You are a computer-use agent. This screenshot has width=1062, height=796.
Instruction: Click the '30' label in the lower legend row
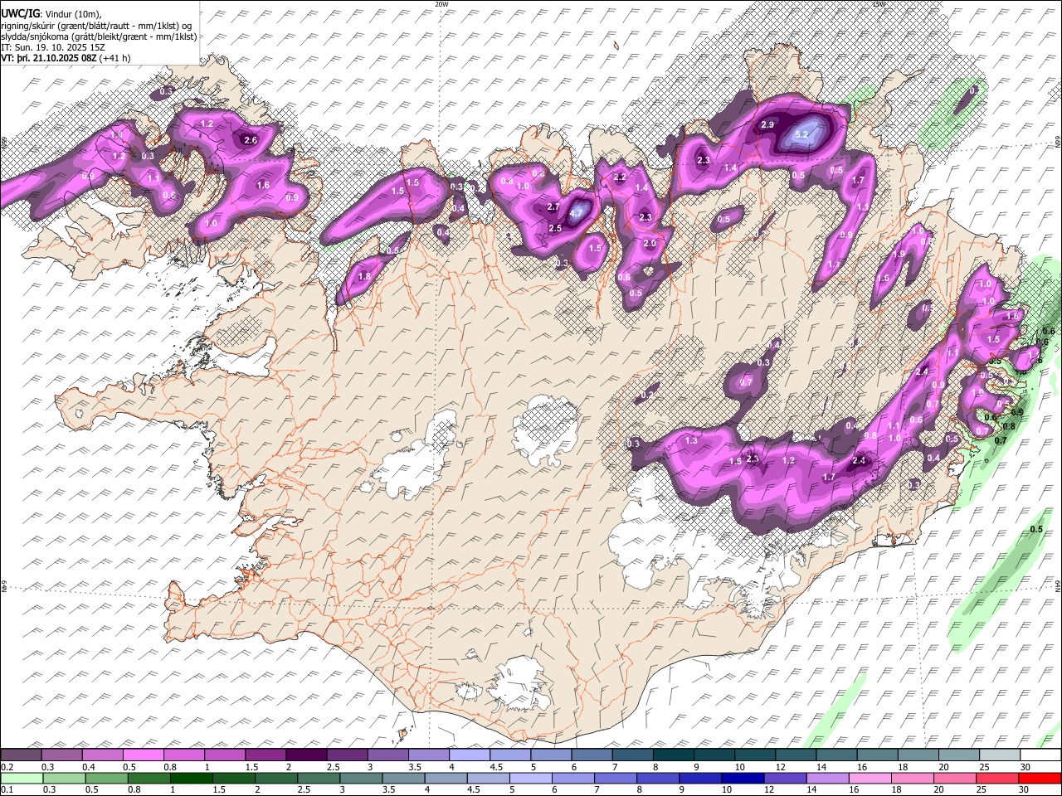(1023, 789)
